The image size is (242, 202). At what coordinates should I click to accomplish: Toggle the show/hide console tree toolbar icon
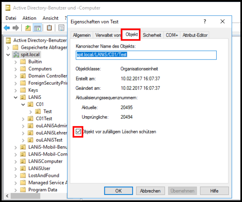37,28
